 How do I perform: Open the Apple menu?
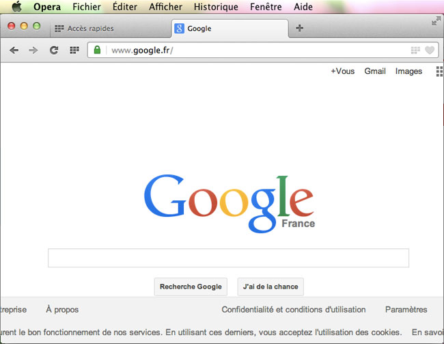pos(16,6)
